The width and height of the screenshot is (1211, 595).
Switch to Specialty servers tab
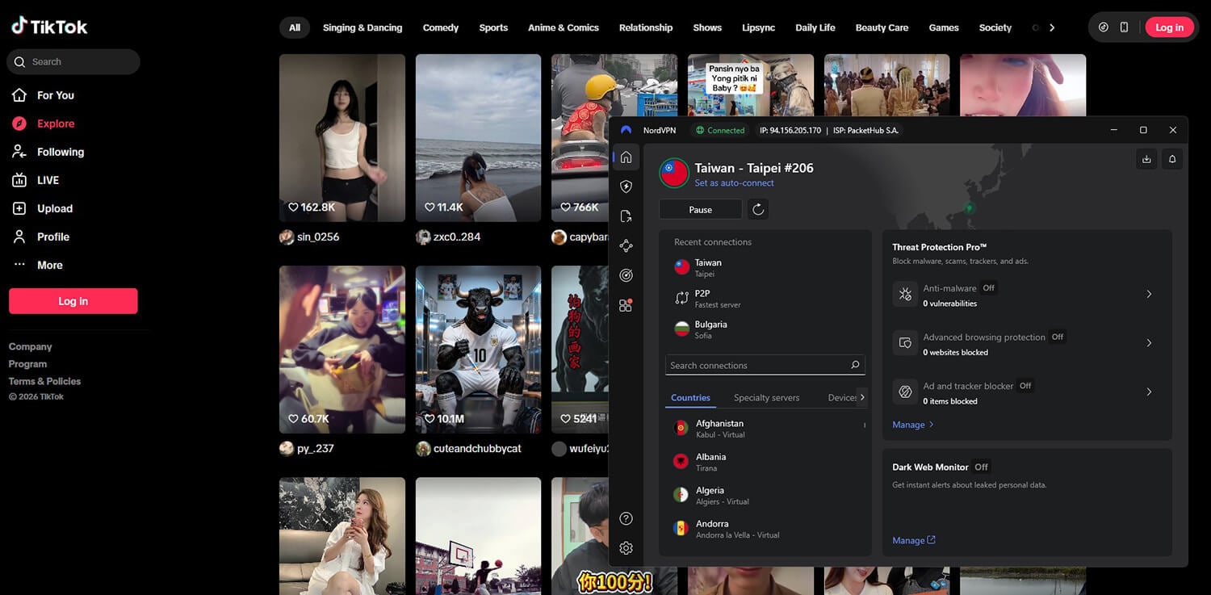(765, 397)
